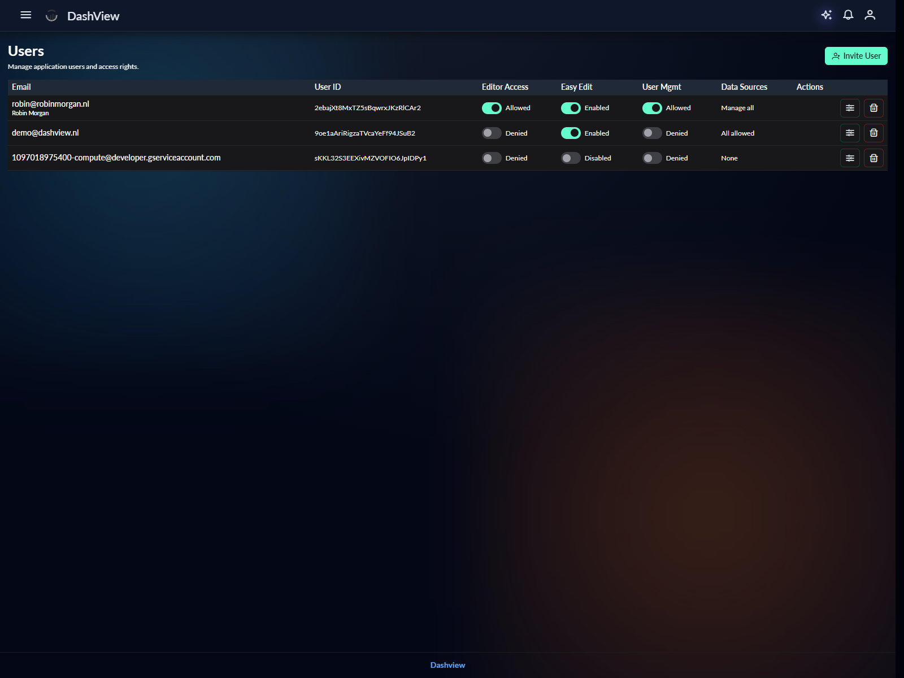Enable Easy Edit for the gserviceaccount user
Viewport: 904px width, 678px height.
point(571,158)
